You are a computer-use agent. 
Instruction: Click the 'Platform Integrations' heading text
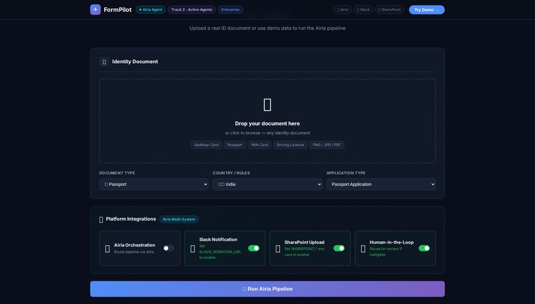[x=131, y=219]
